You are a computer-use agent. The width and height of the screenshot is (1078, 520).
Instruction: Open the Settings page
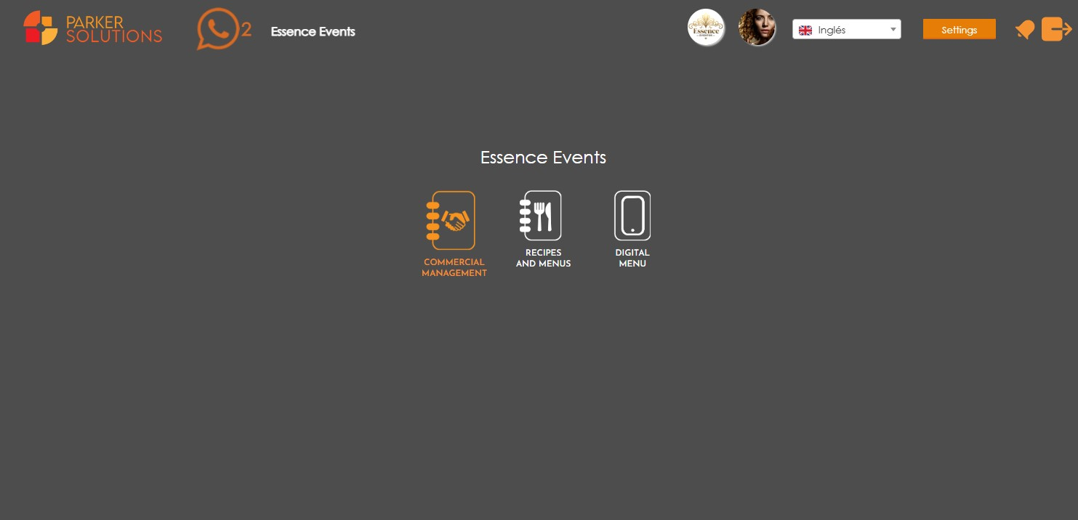(x=959, y=29)
